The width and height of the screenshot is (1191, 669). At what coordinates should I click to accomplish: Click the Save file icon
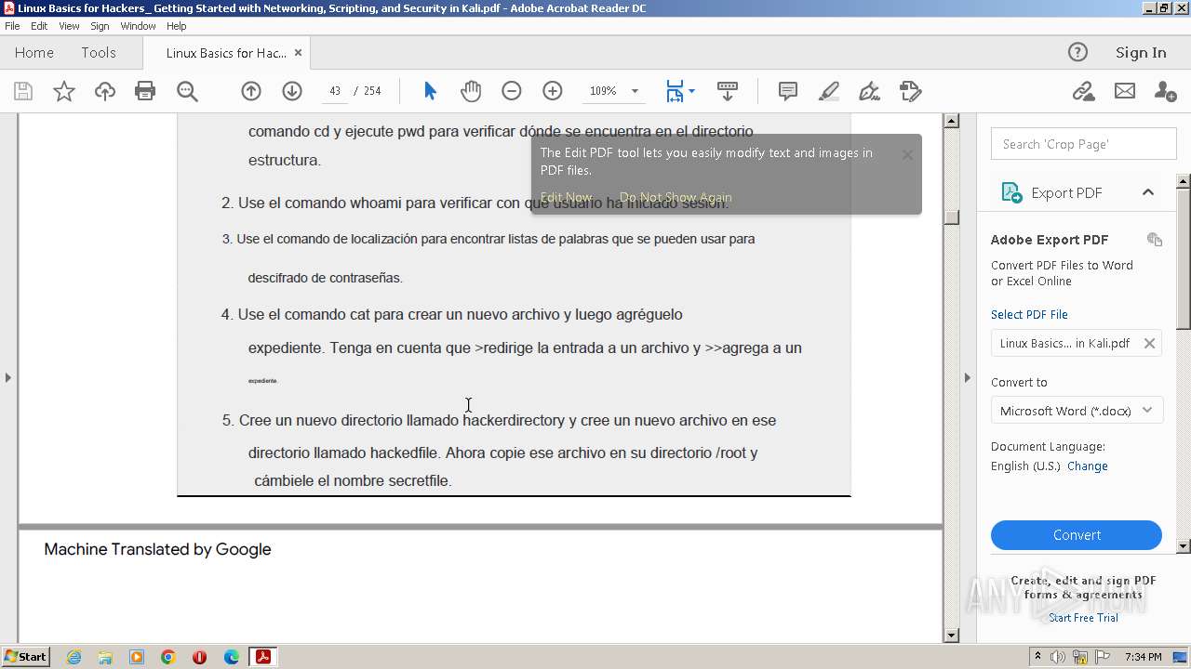[x=23, y=91]
